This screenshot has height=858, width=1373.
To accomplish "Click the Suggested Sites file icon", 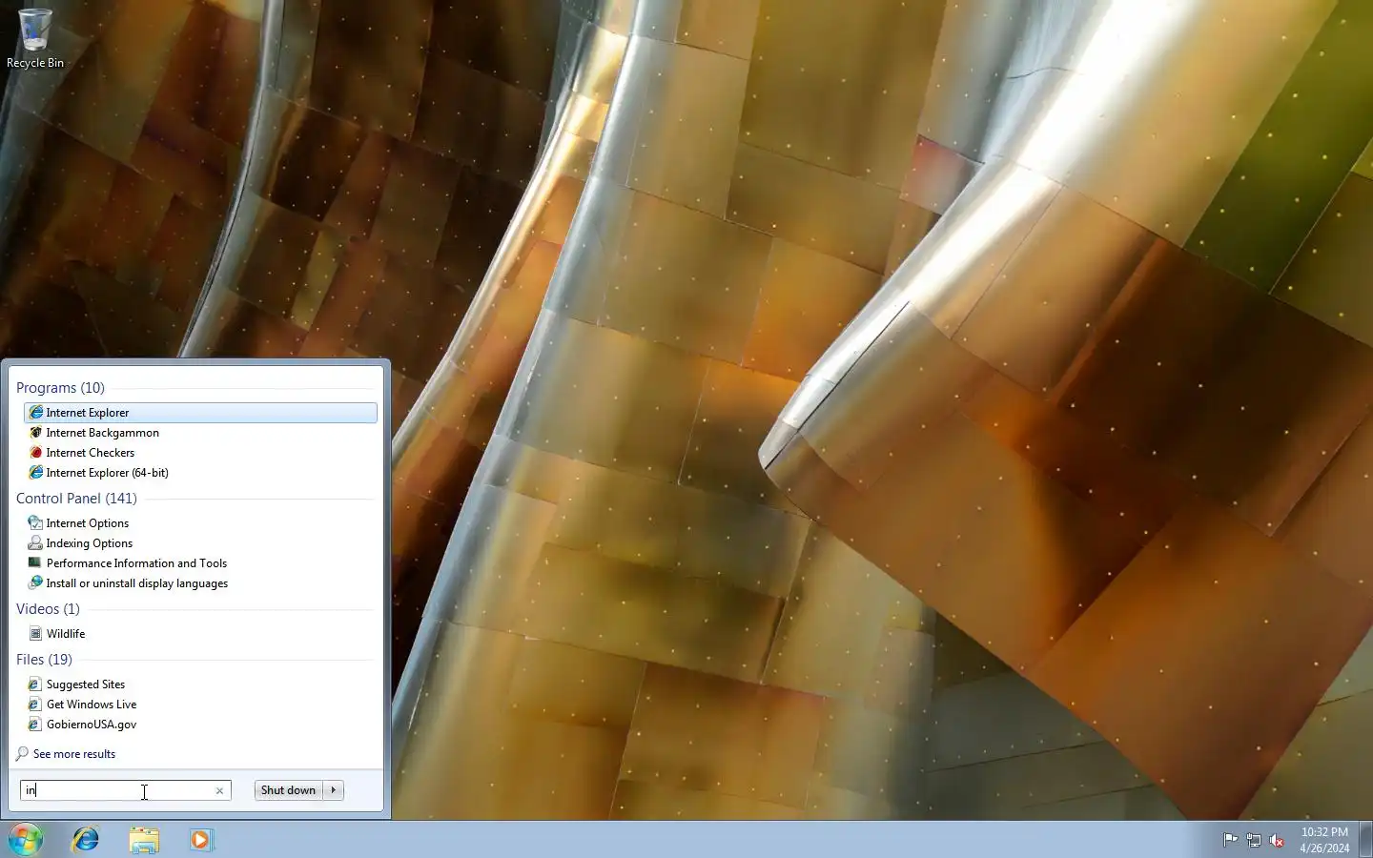I will pyautogui.click(x=35, y=684).
